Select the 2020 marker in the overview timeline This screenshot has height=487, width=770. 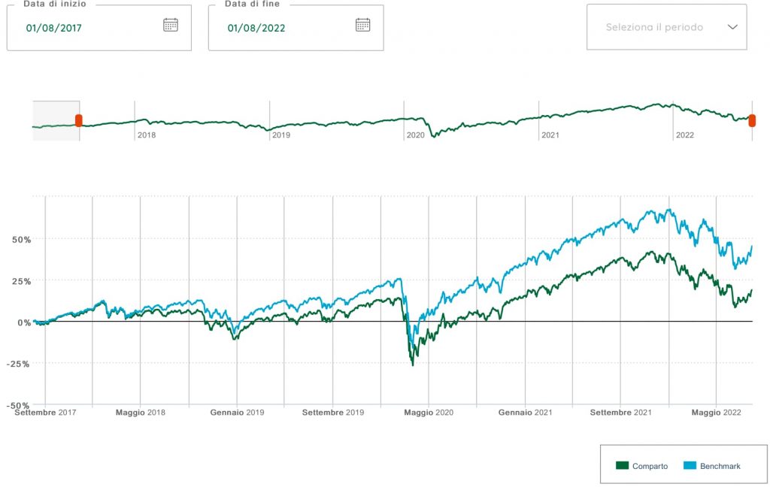click(x=415, y=135)
